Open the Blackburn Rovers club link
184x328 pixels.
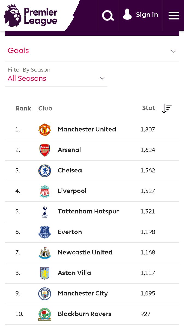[85, 314]
